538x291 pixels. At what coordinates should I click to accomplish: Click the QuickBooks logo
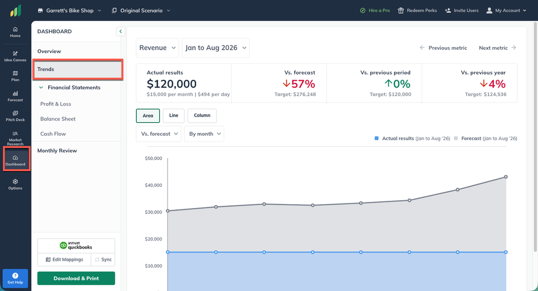[x=76, y=246]
